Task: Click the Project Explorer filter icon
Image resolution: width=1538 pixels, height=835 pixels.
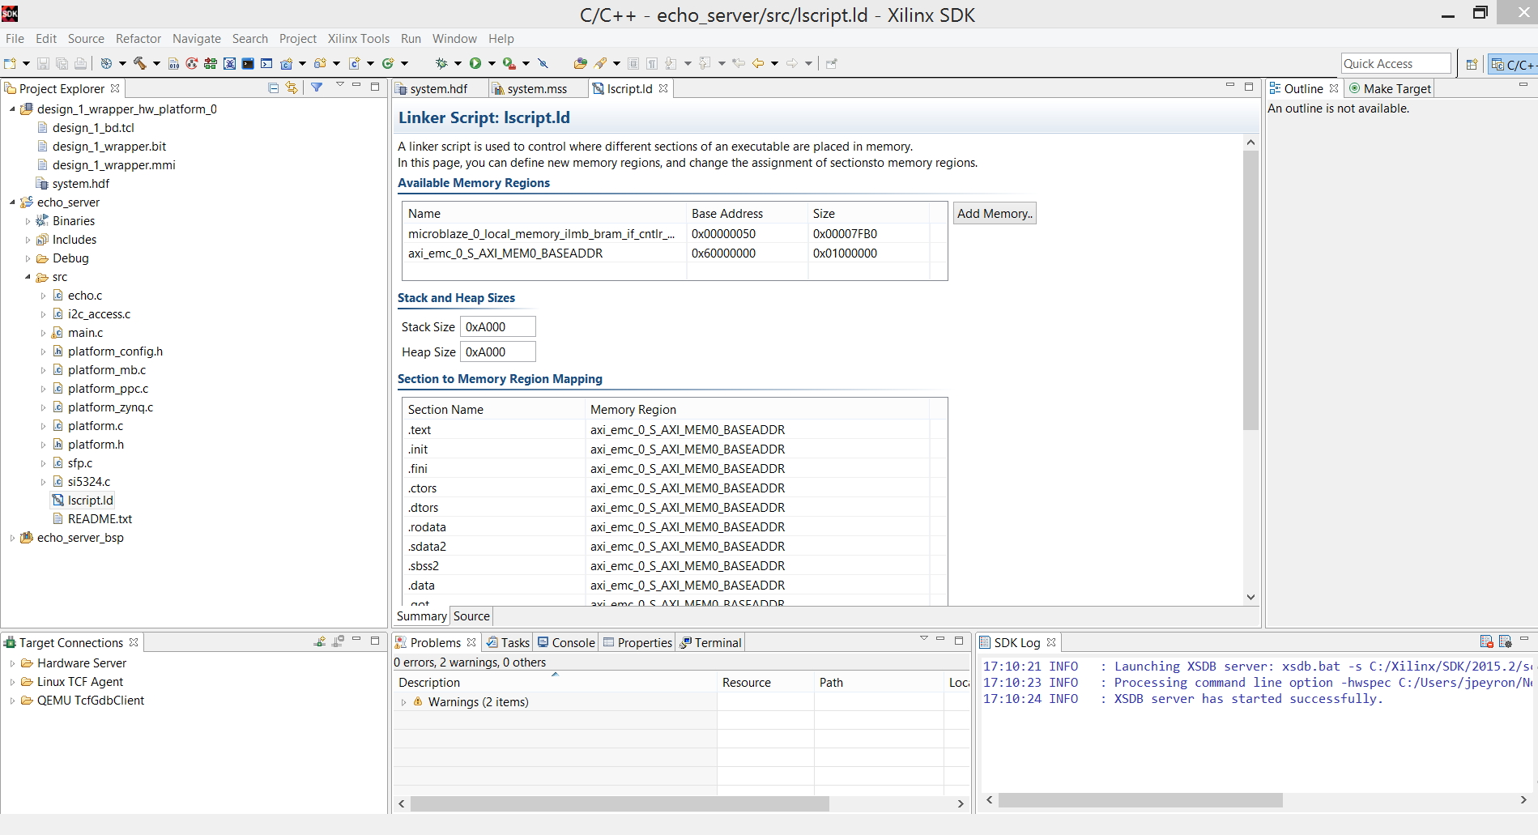Action: click(317, 87)
